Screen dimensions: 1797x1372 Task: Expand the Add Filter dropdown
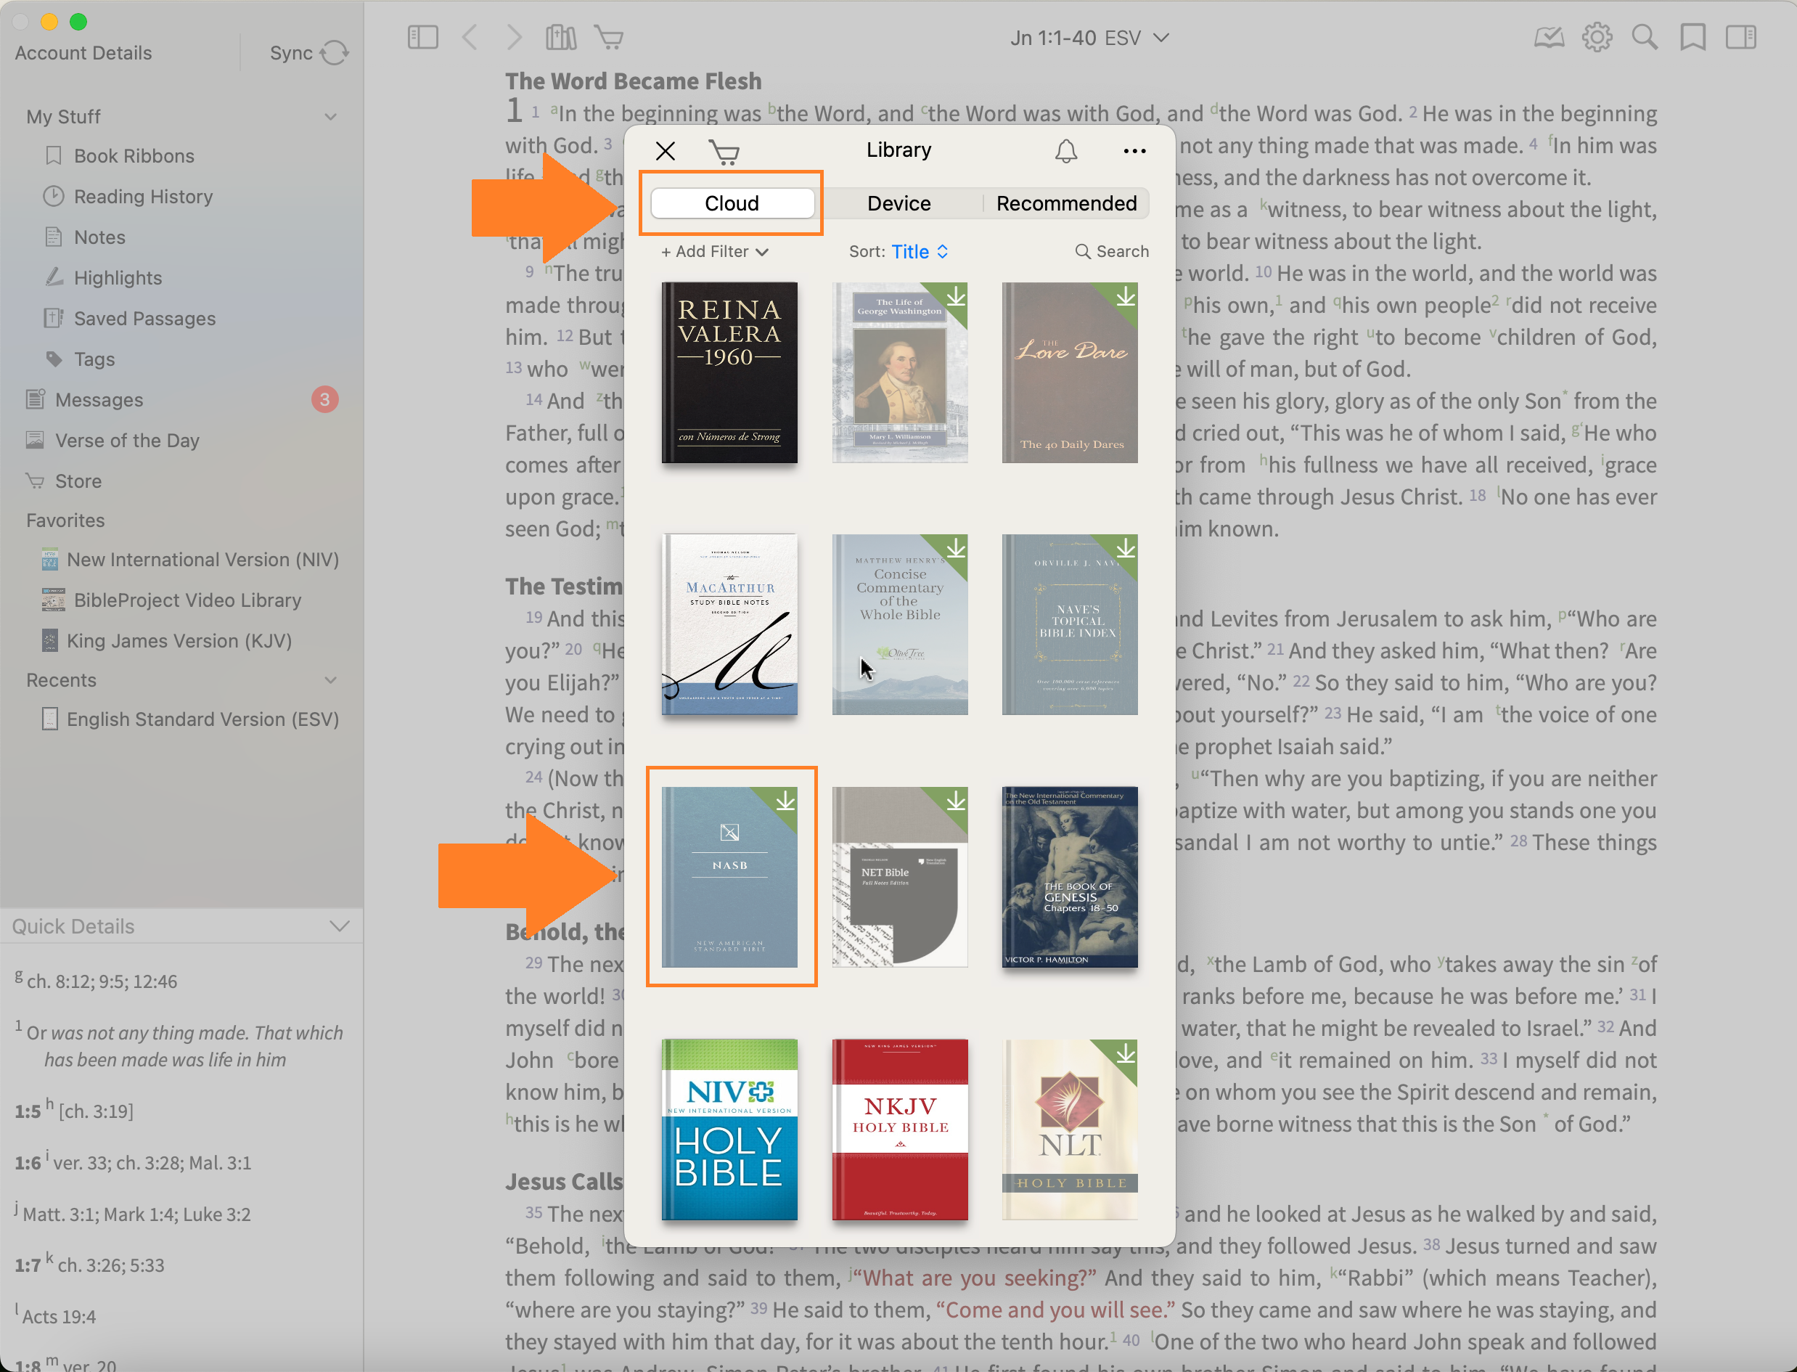click(714, 251)
